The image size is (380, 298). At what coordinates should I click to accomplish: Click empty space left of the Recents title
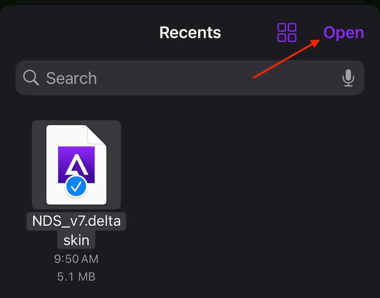[77, 33]
